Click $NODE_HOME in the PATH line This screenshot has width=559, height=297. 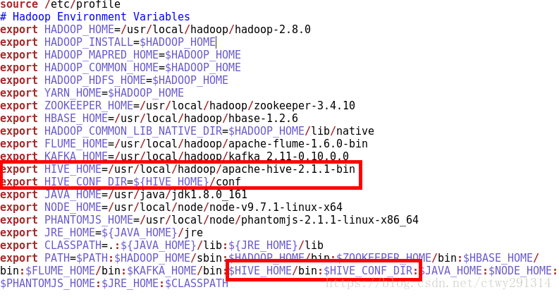click(x=520, y=271)
